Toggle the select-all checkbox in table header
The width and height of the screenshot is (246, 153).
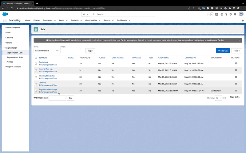[36, 58]
